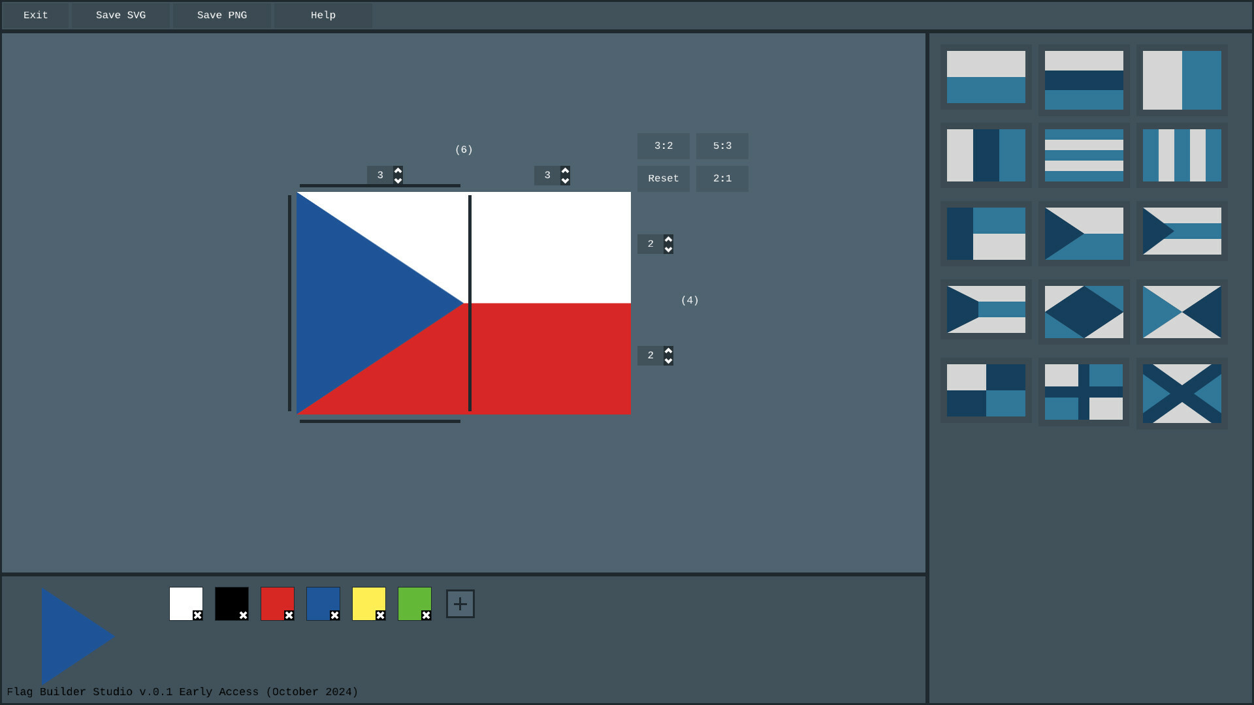1254x705 pixels.
Task: Select the vertical stripes flag template
Action: tap(1181, 155)
